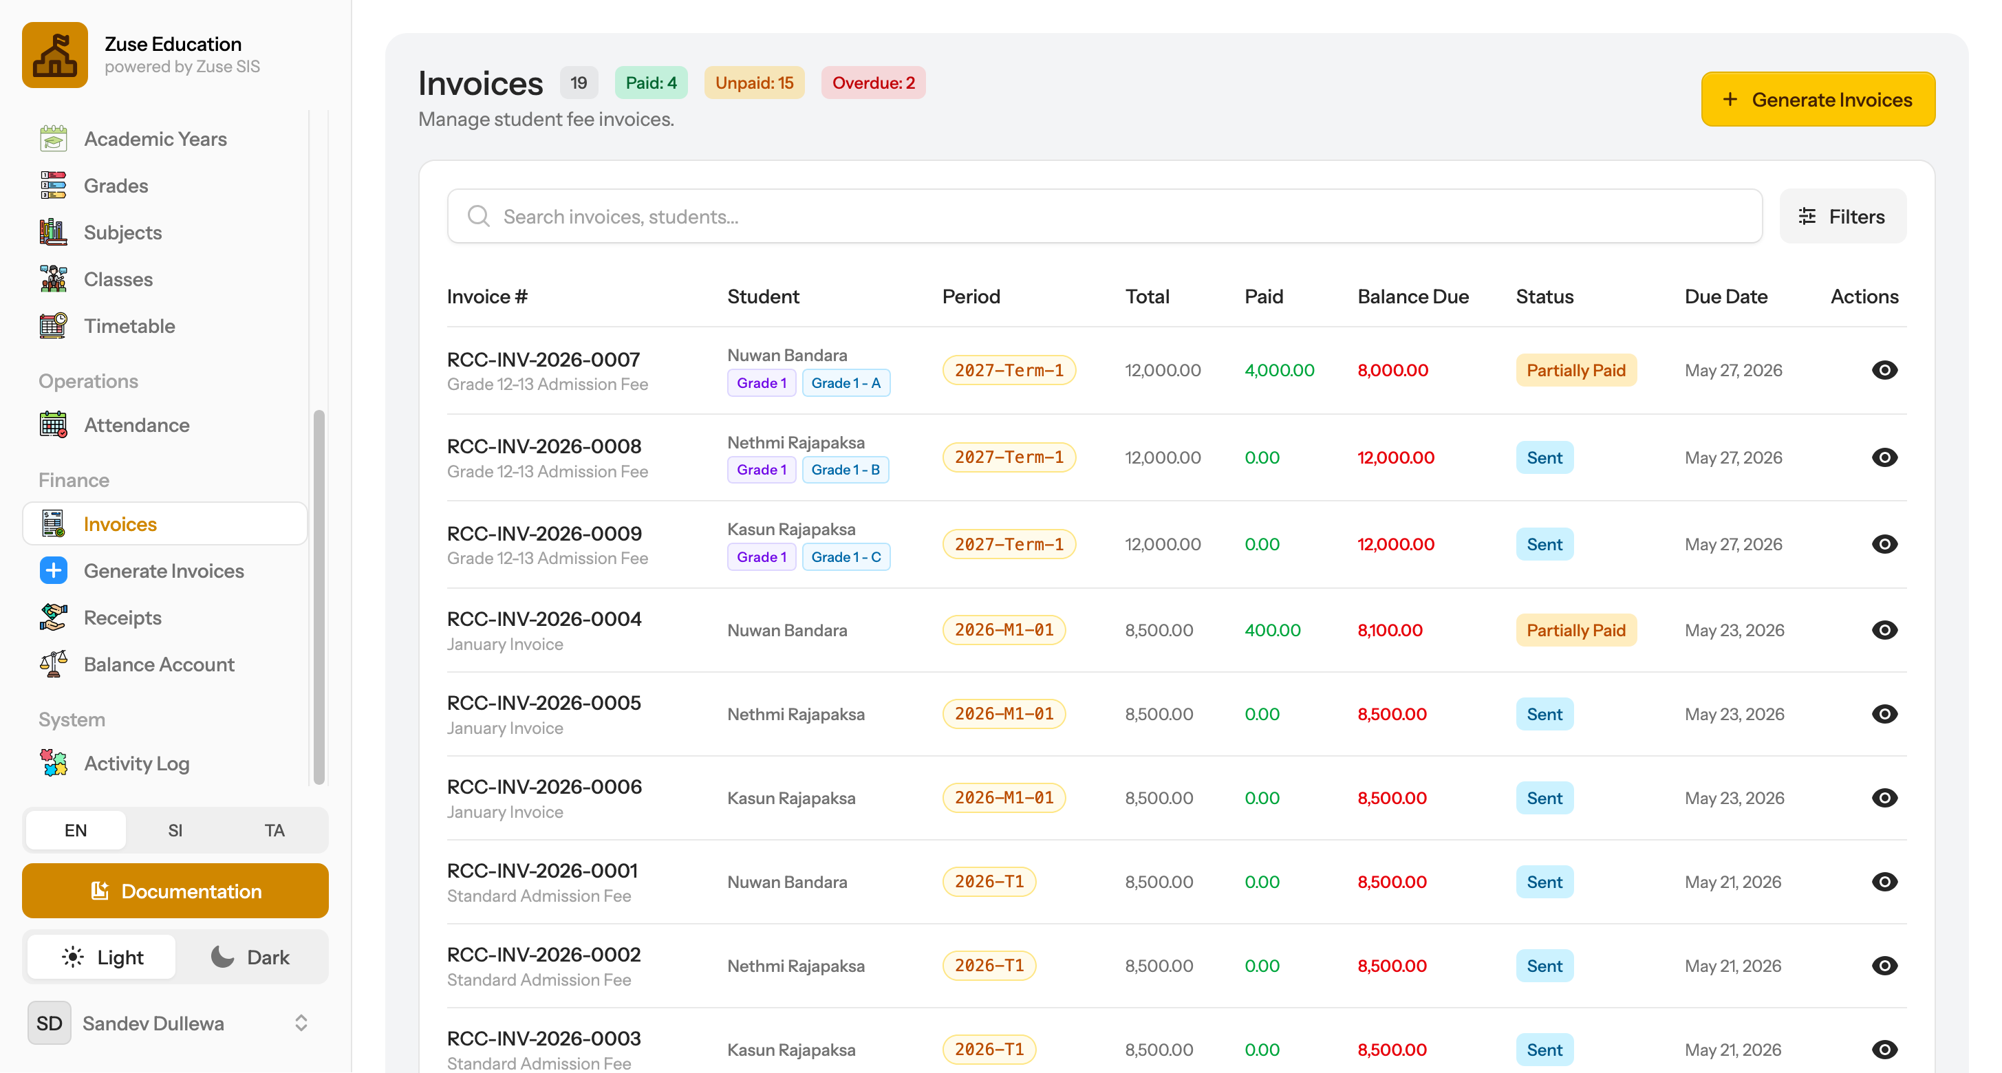Select SI language option
This screenshot has width=2002, height=1073.
[x=175, y=831]
